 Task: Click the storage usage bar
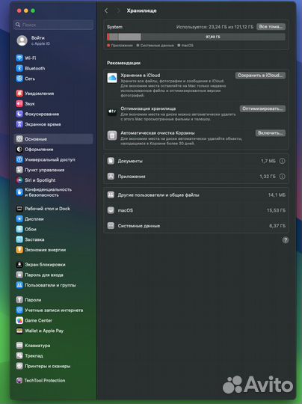click(x=196, y=37)
